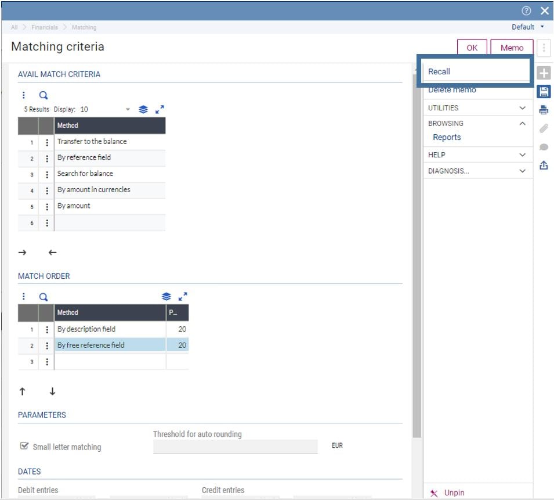Click the Threshold for auto rounding field
554x500 pixels.
(x=235, y=447)
